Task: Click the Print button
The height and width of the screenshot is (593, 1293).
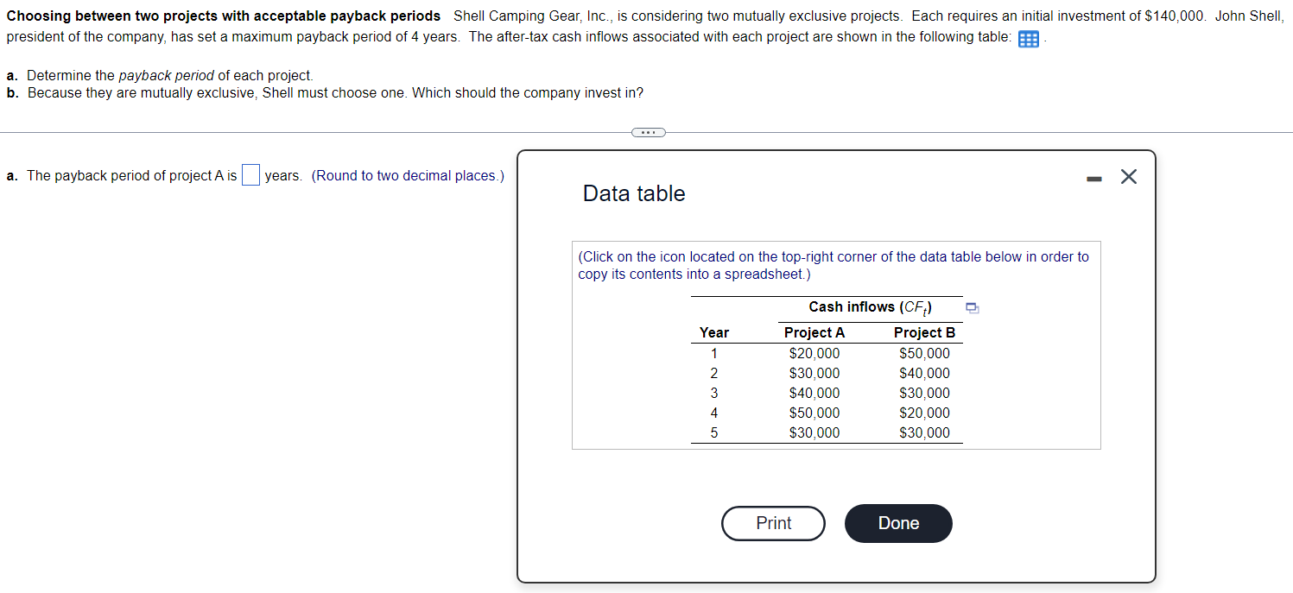Action: 773,523
